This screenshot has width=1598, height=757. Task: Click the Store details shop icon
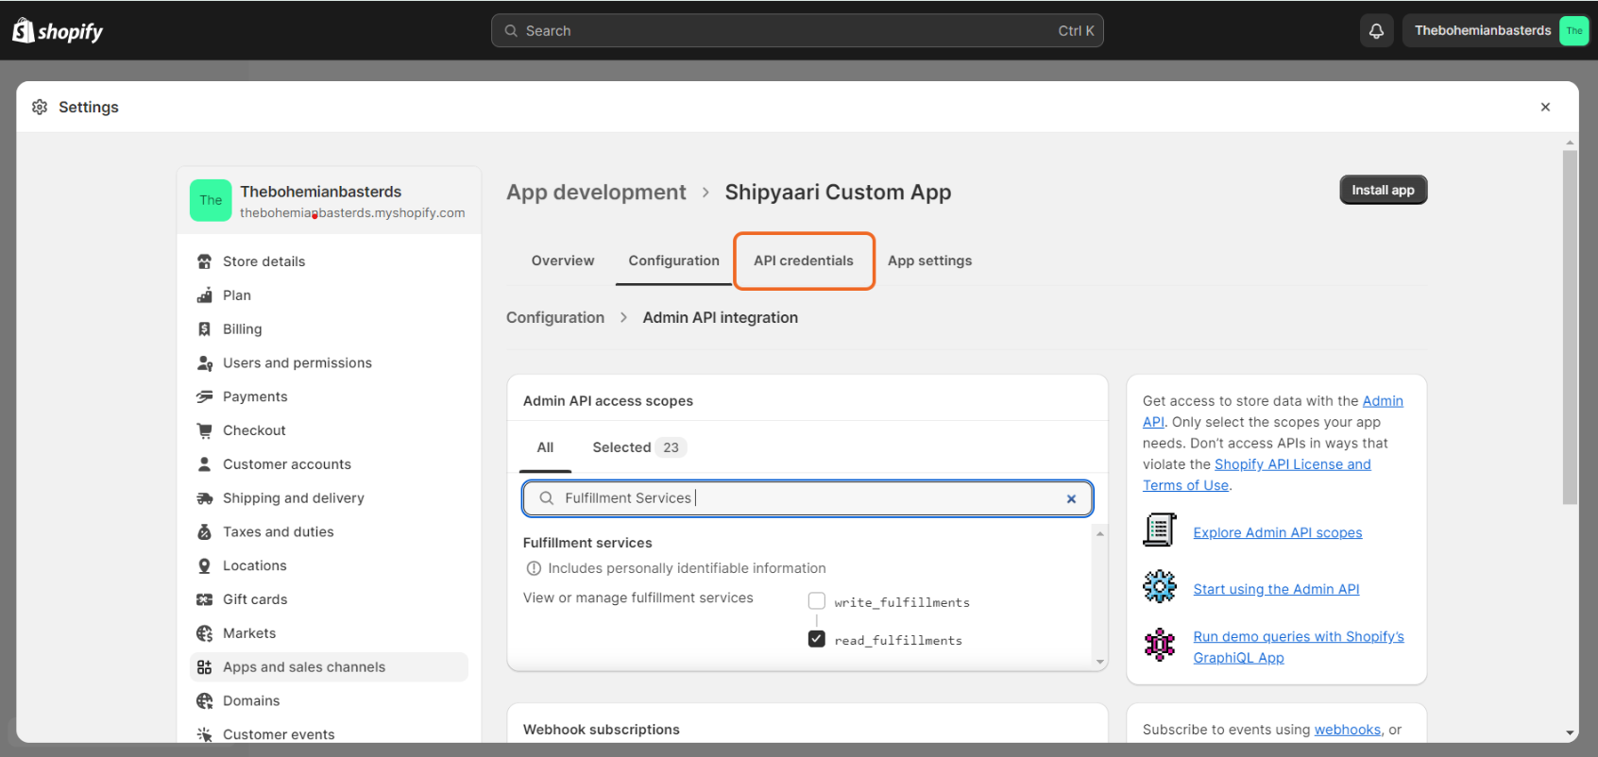pos(204,261)
